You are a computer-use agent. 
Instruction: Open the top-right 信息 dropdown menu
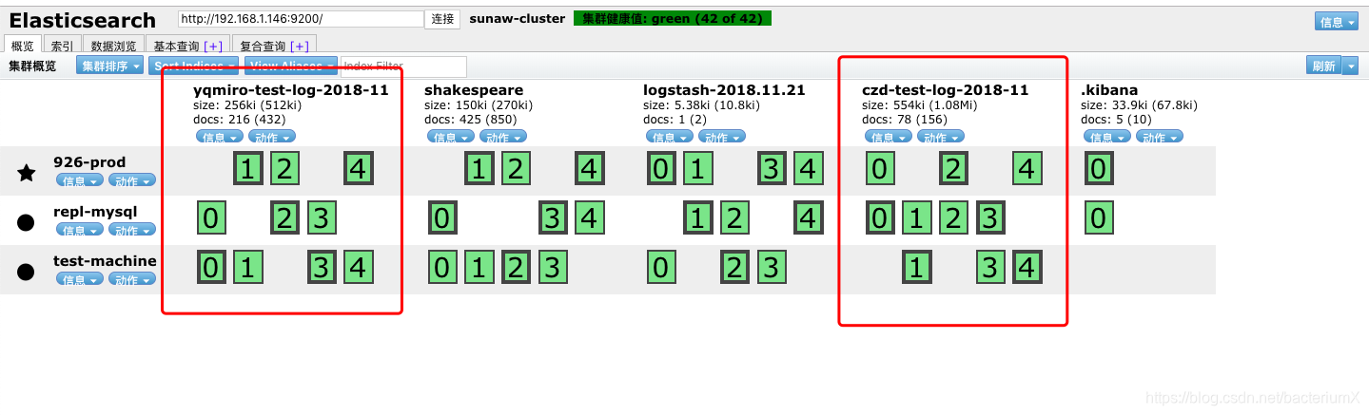1338,22
